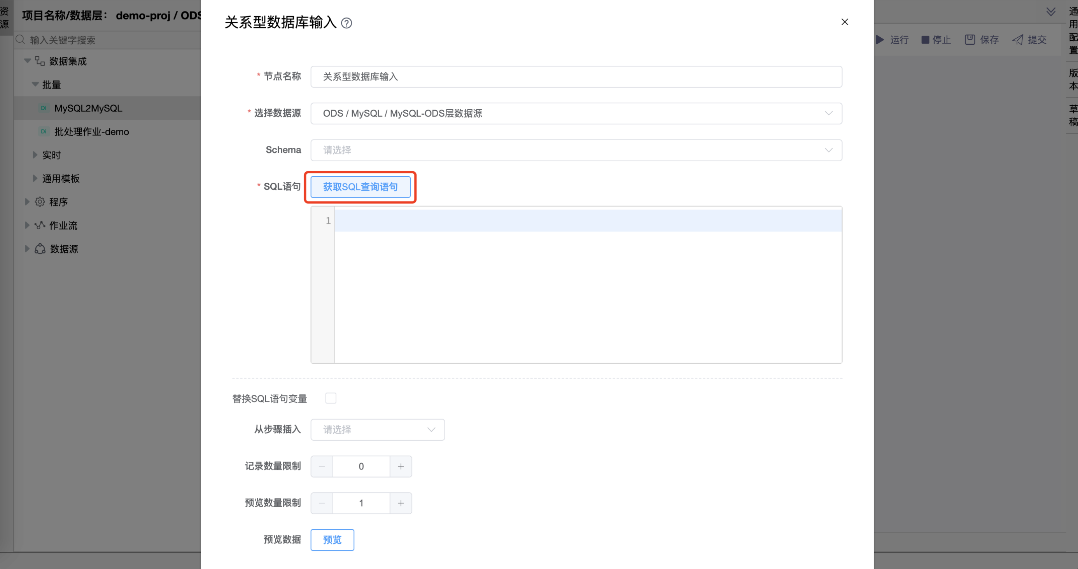Click the 预览 preview button
The image size is (1078, 569).
tap(332, 540)
